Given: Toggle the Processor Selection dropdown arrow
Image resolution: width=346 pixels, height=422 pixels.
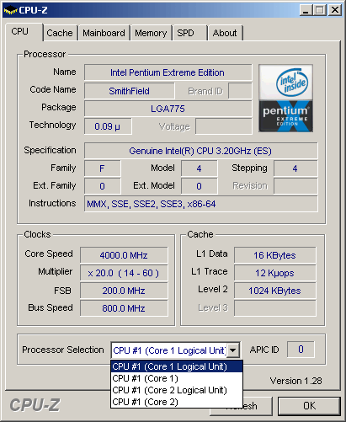Looking at the screenshot, I should 233,350.
